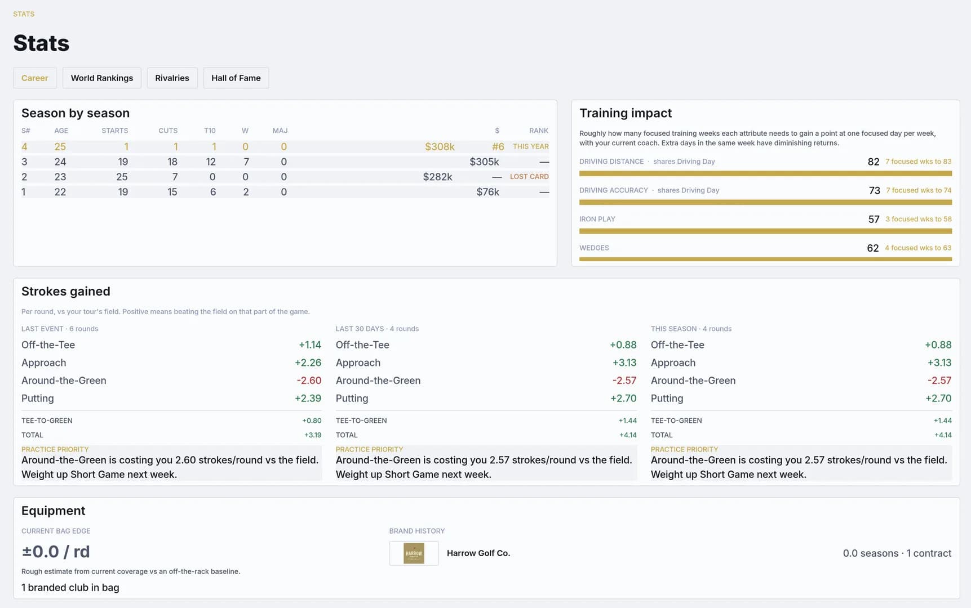This screenshot has height=608, width=971.
Task: Select the season 4 row marked This Year
Action: 285,146
